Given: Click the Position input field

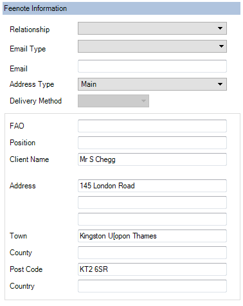Looking at the screenshot, I should pyautogui.click(x=152, y=143).
